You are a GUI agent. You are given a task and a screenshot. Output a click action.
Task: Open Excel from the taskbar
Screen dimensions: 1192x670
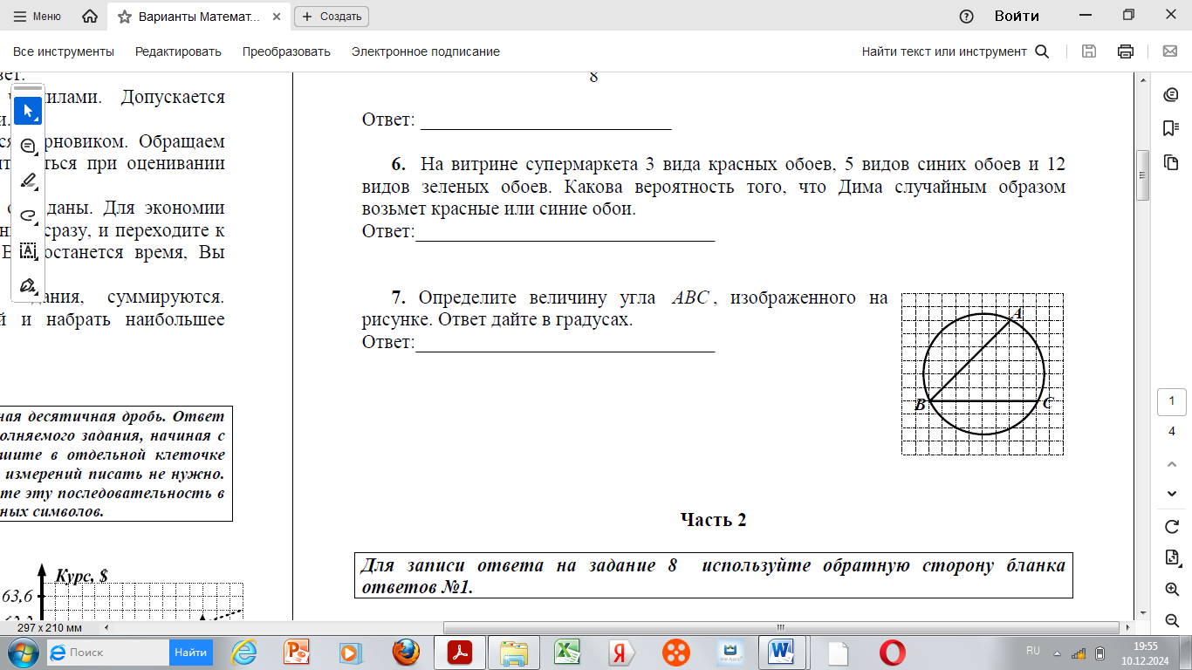coord(567,652)
